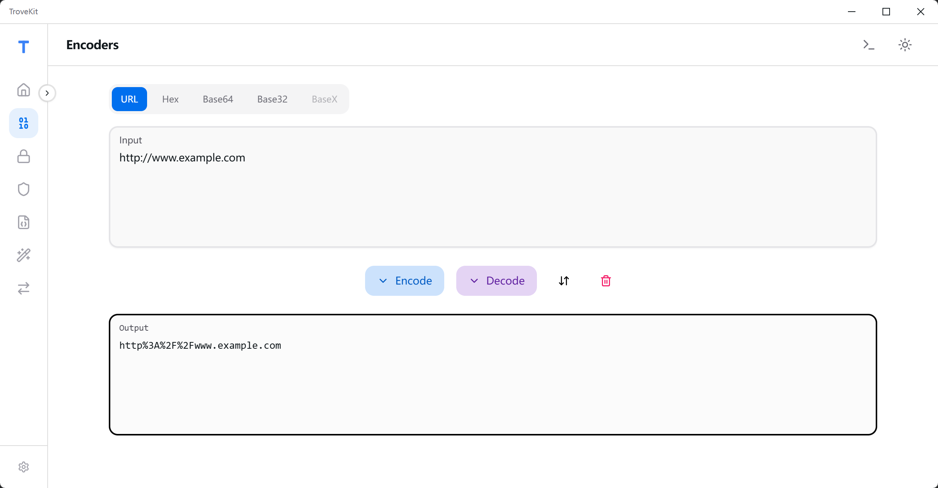Image resolution: width=938 pixels, height=488 pixels.
Task: Open Settings at the bottom of sidebar
Action: [23, 467]
